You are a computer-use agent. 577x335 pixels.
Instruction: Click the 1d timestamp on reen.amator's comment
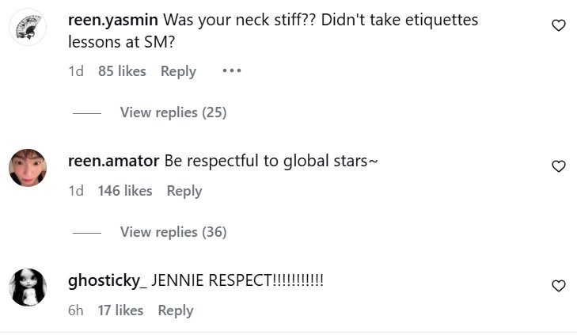point(76,191)
